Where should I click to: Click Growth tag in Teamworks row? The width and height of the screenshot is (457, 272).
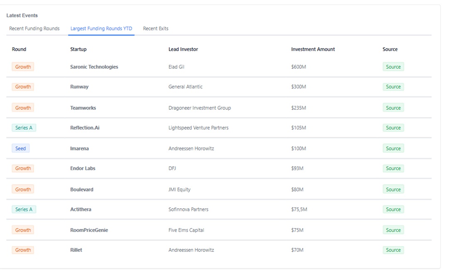[23, 108]
